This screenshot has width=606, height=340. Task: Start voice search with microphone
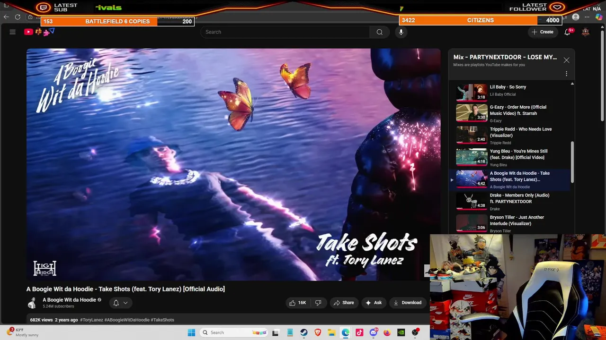click(401, 32)
